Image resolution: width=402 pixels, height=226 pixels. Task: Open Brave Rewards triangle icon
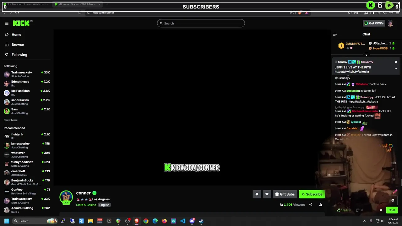[307, 13]
